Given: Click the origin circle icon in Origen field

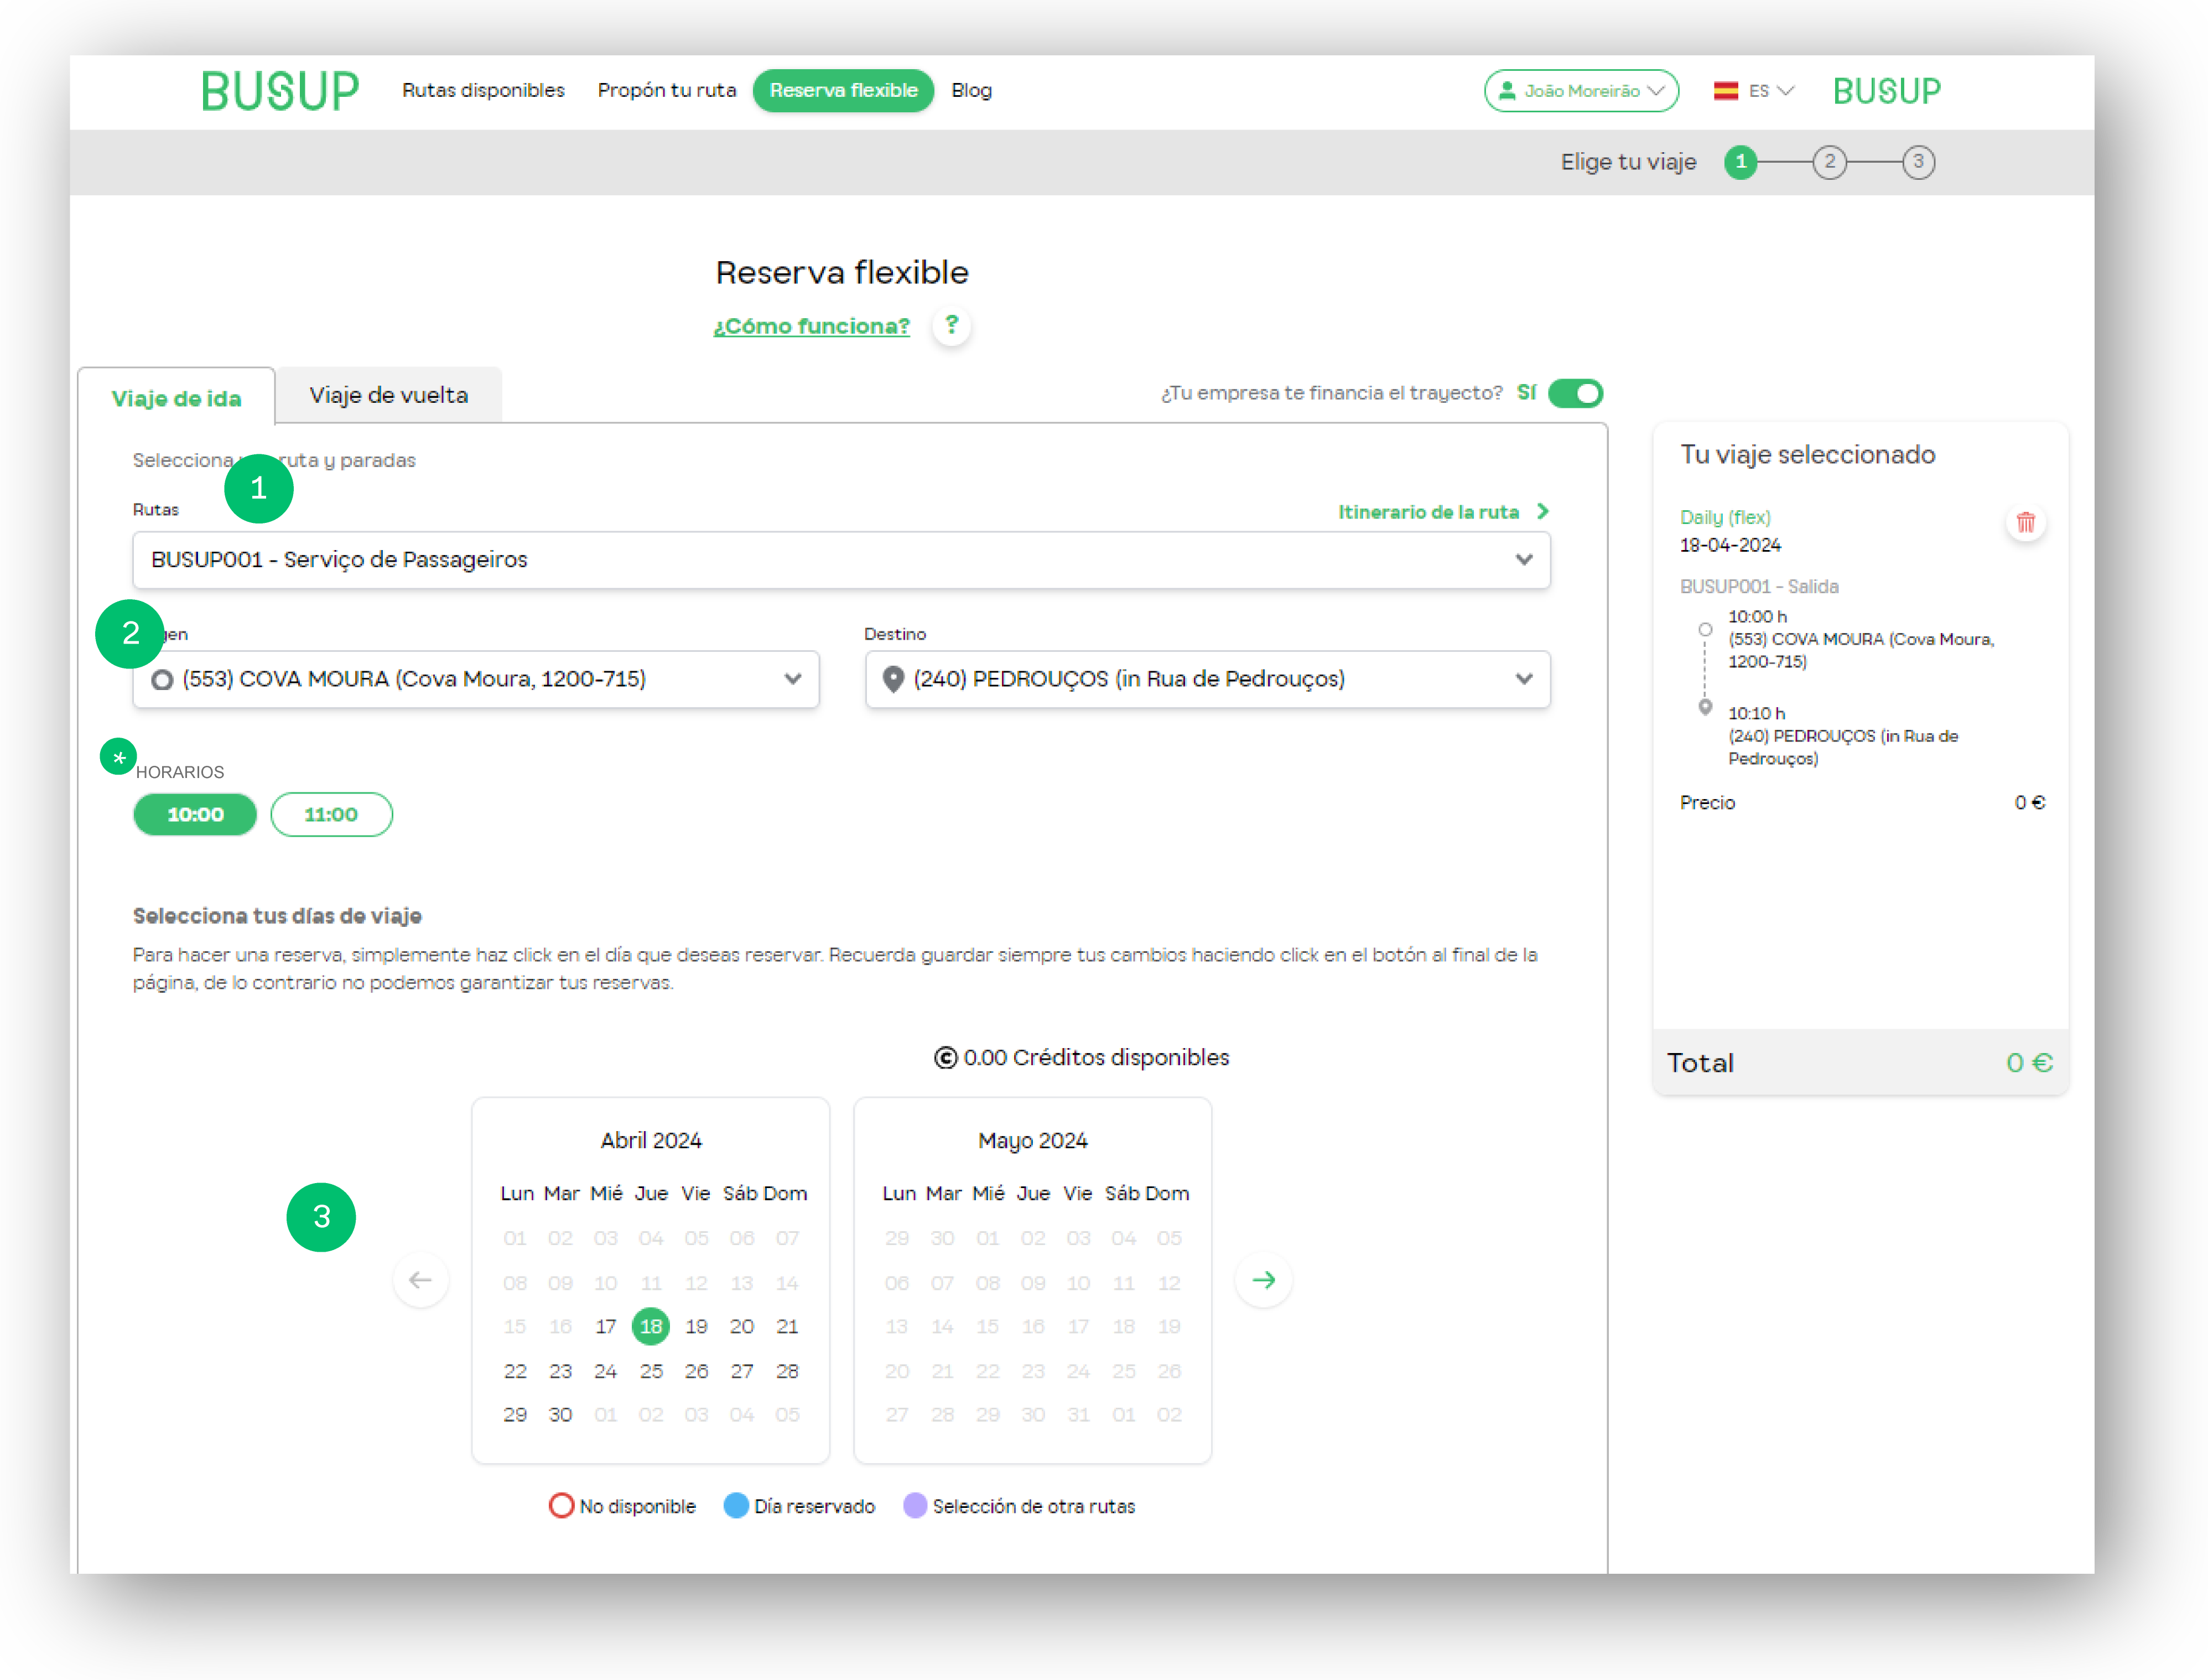Looking at the screenshot, I should tap(162, 680).
